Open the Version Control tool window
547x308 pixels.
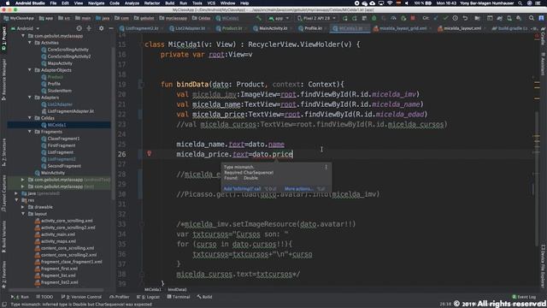pyautogui.click(x=81, y=297)
